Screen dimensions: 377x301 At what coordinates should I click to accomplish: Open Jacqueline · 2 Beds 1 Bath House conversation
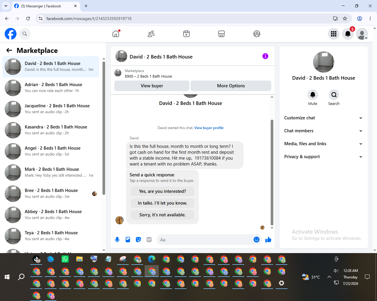click(x=51, y=109)
